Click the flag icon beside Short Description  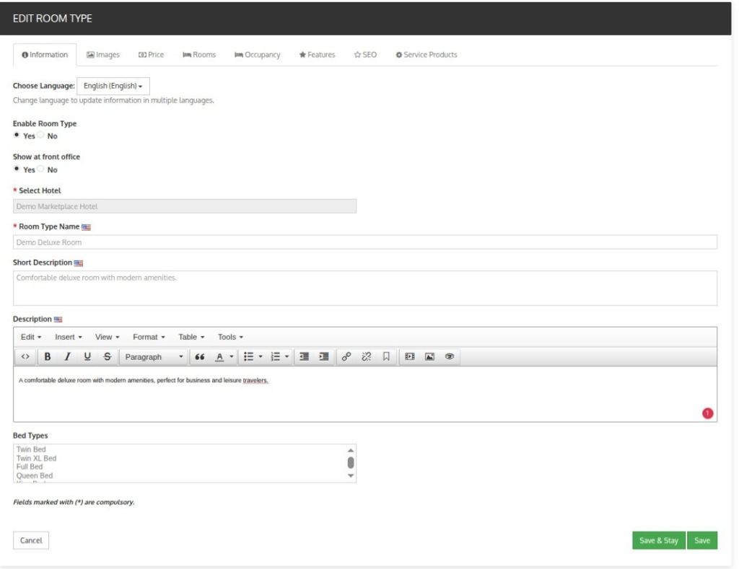coord(78,263)
